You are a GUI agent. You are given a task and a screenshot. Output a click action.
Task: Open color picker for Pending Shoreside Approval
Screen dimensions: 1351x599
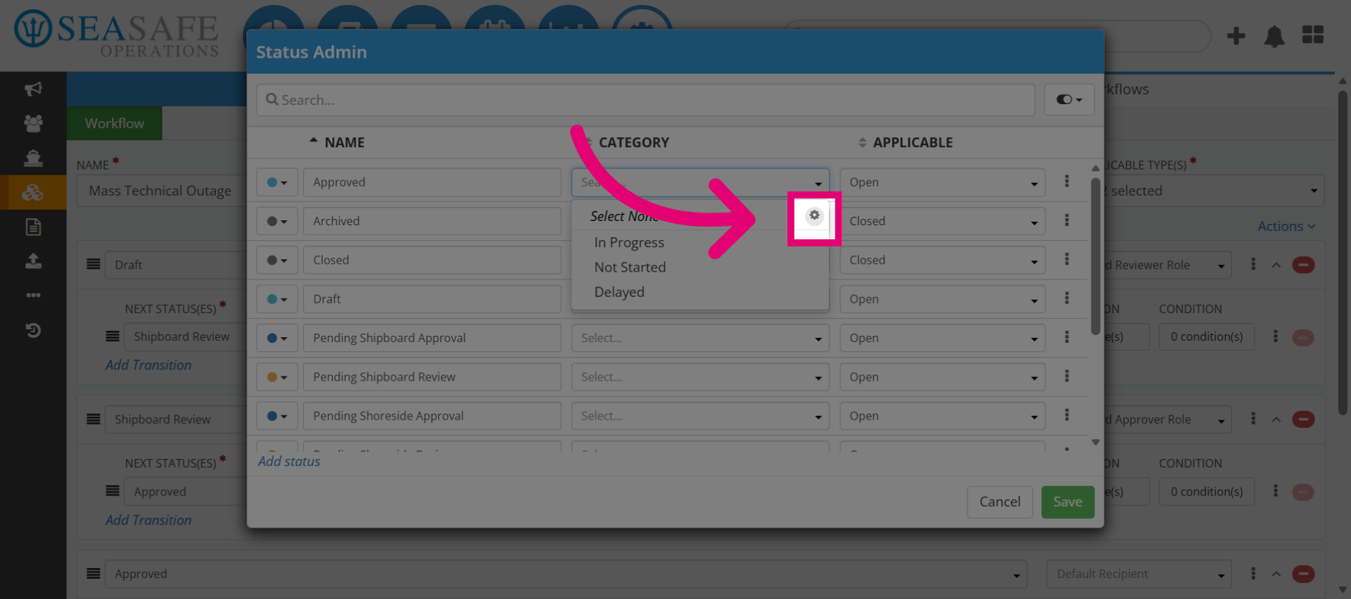277,416
